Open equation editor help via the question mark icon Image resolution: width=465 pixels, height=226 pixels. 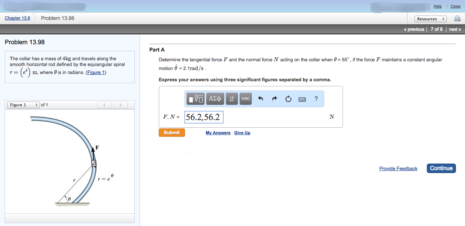click(316, 98)
